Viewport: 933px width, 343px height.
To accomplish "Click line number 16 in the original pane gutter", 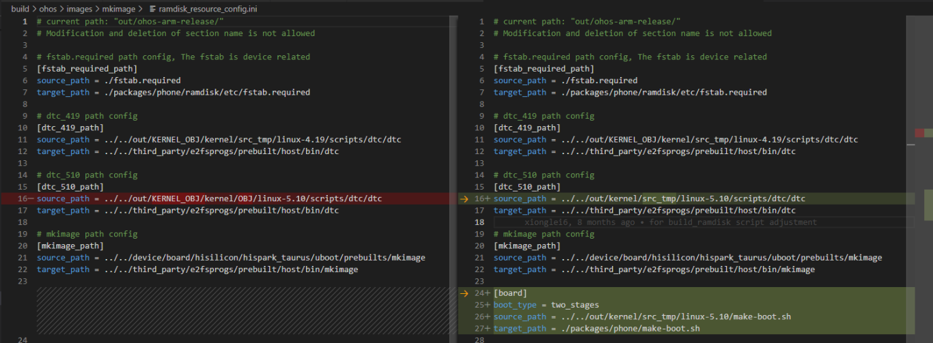I will pyautogui.click(x=23, y=198).
